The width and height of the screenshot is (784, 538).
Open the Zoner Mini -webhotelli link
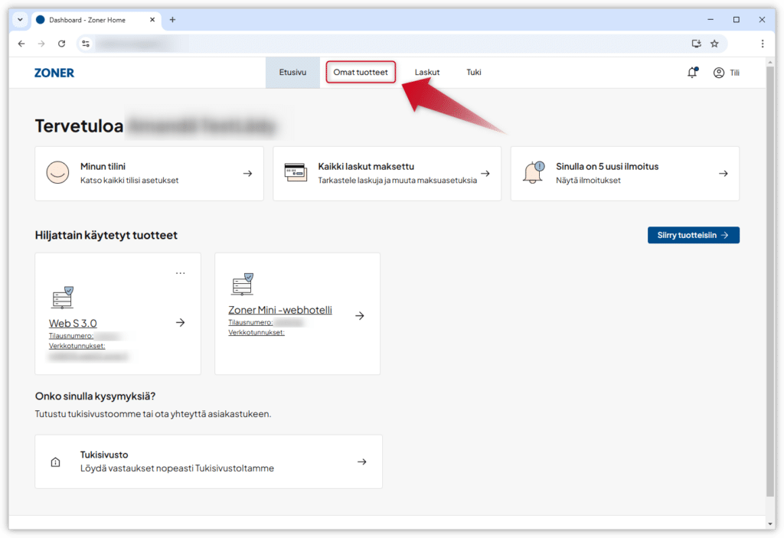pos(279,310)
